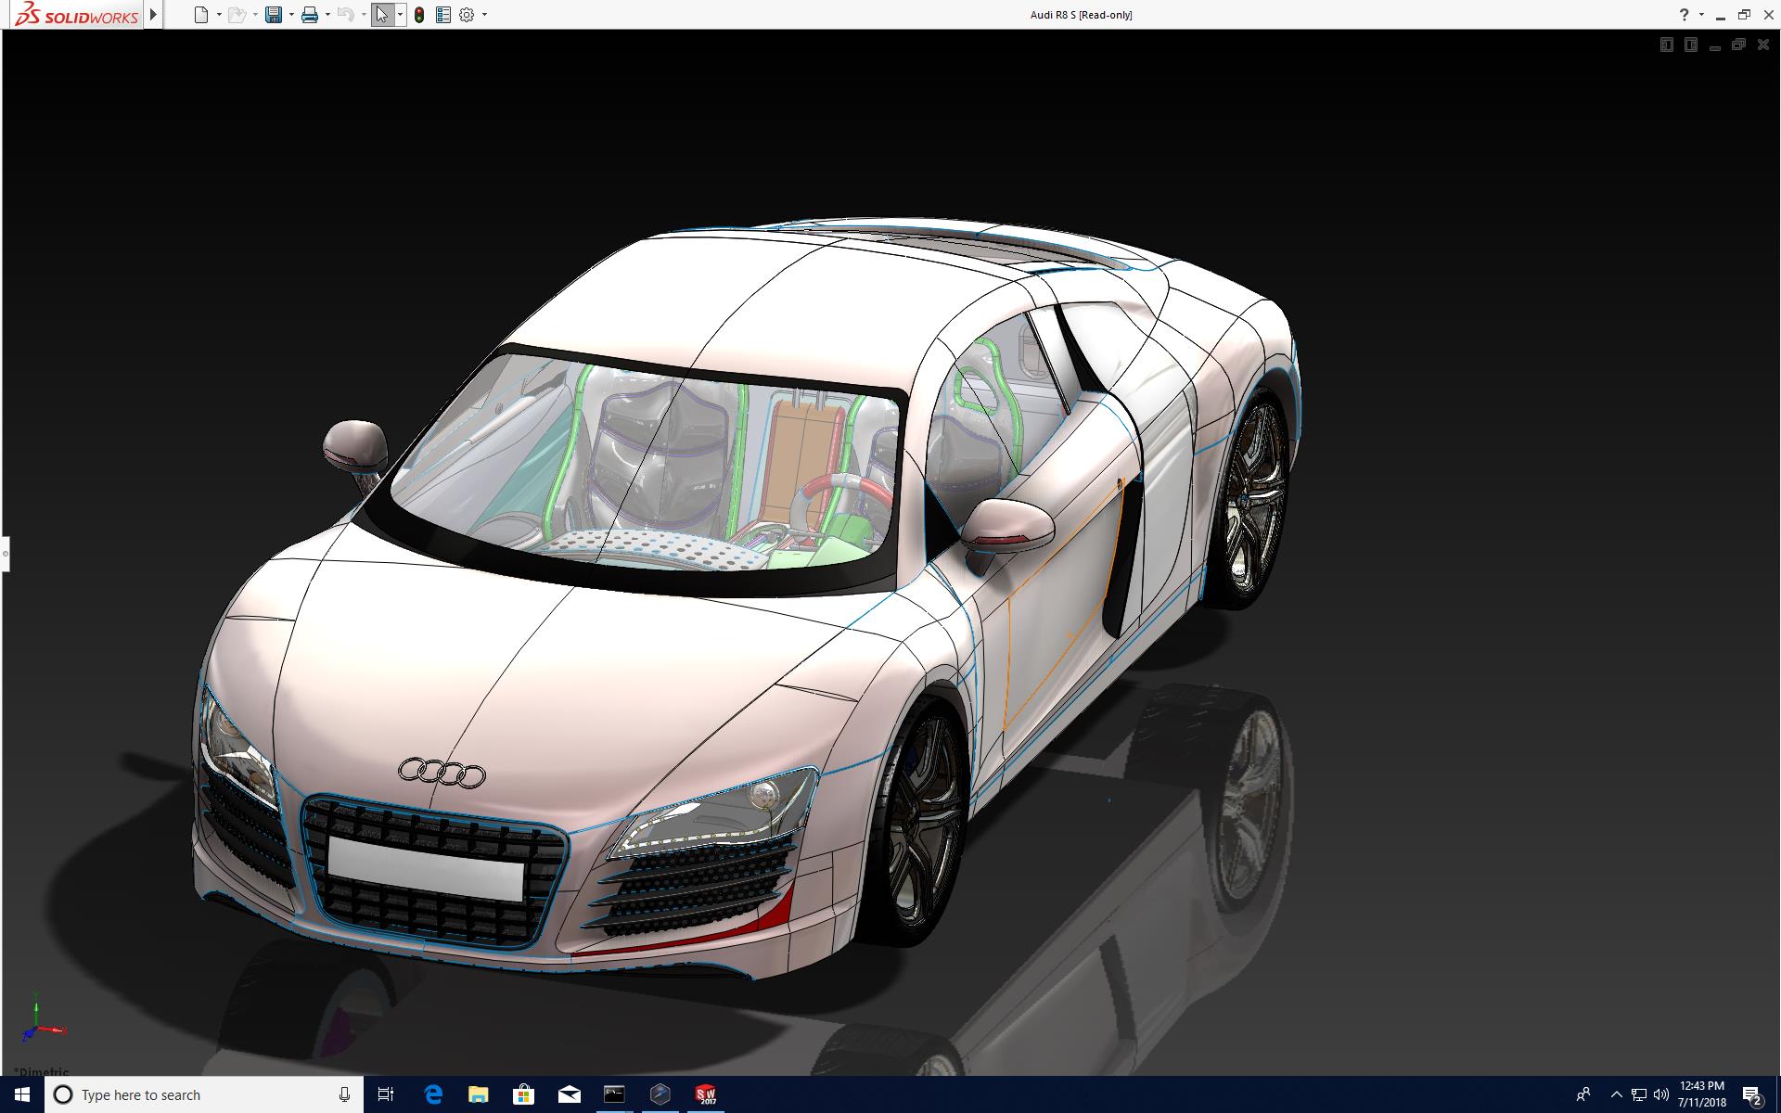Open the Save dropdown arrow
The width and height of the screenshot is (1781, 1113).
pos(291,15)
